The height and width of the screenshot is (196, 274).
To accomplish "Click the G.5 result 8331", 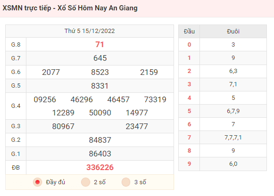I will (100, 86).
